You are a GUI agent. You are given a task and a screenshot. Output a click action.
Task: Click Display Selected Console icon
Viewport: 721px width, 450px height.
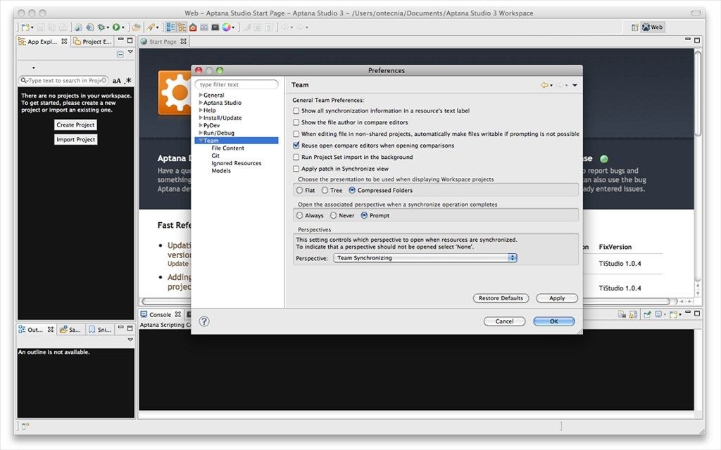tap(658, 314)
